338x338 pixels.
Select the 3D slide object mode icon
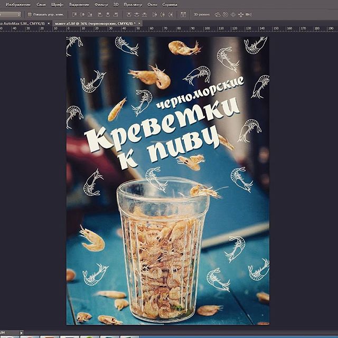click(241, 14)
